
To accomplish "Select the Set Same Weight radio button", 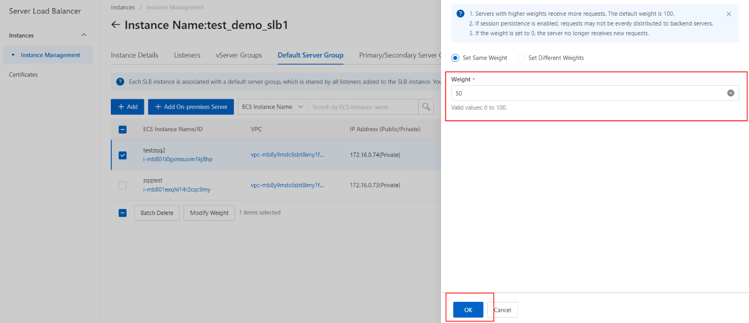I will (455, 58).
